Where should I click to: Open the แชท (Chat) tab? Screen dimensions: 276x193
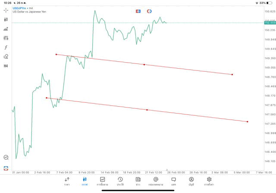point(173,181)
